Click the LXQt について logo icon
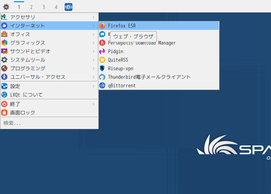The height and width of the screenshot is (194, 271). [x=4, y=95]
